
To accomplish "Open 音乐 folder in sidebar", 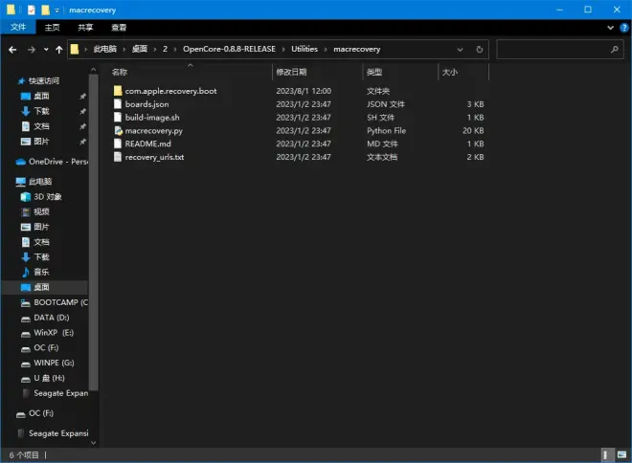I will coord(41,273).
